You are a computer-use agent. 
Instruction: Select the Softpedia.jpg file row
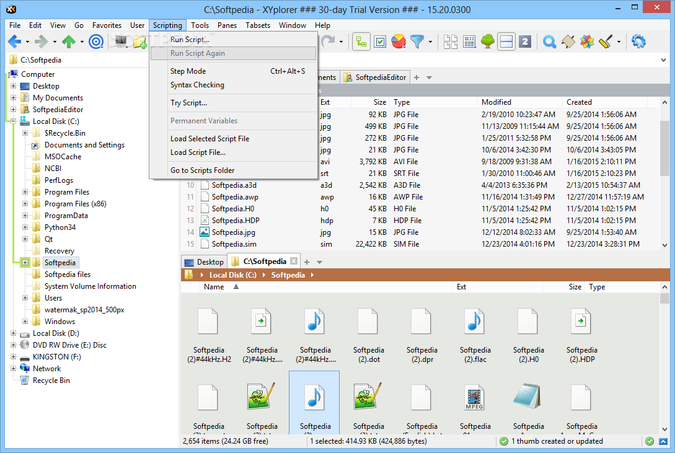click(x=421, y=232)
